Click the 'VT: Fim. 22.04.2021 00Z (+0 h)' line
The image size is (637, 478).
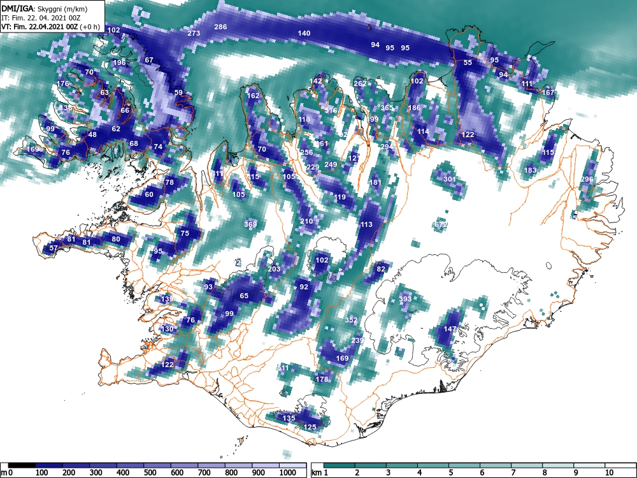[x=50, y=27]
